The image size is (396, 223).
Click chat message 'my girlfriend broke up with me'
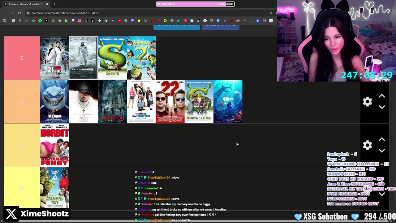pyautogui.click(x=189, y=209)
